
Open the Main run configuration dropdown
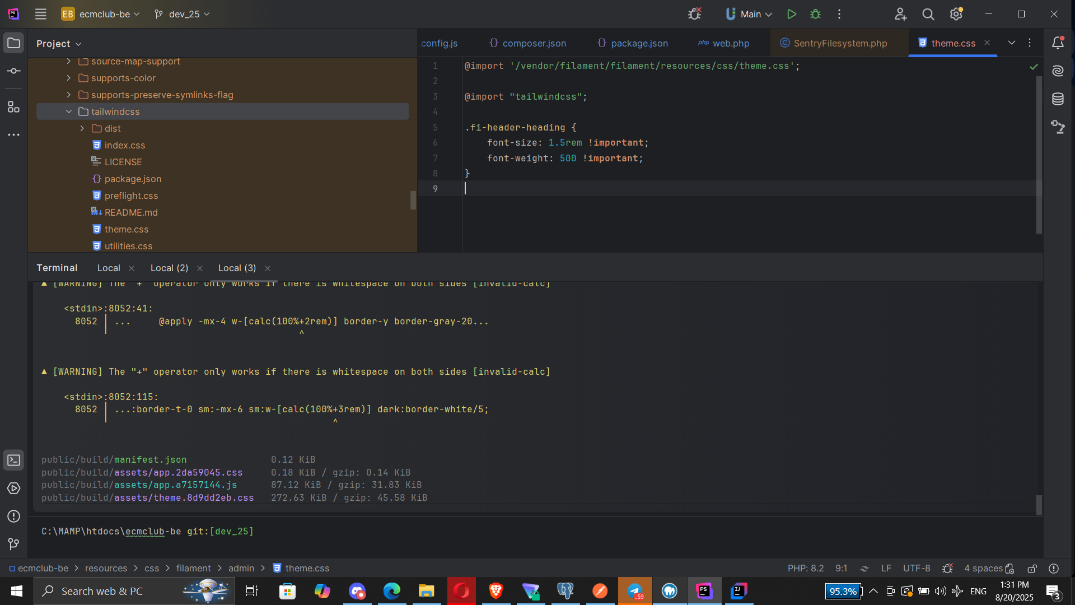tap(749, 14)
